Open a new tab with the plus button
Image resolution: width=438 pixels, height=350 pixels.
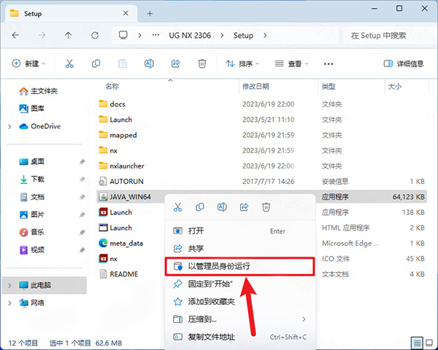tap(150, 13)
